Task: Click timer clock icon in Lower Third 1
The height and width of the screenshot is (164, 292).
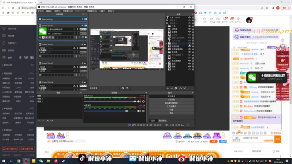Action: pos(86,38)
